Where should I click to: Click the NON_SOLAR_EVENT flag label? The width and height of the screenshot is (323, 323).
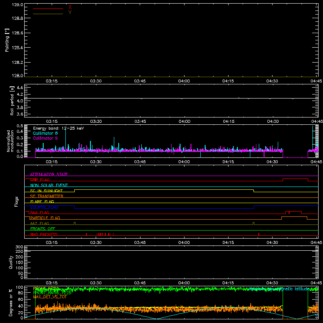(x=49, y=185)
